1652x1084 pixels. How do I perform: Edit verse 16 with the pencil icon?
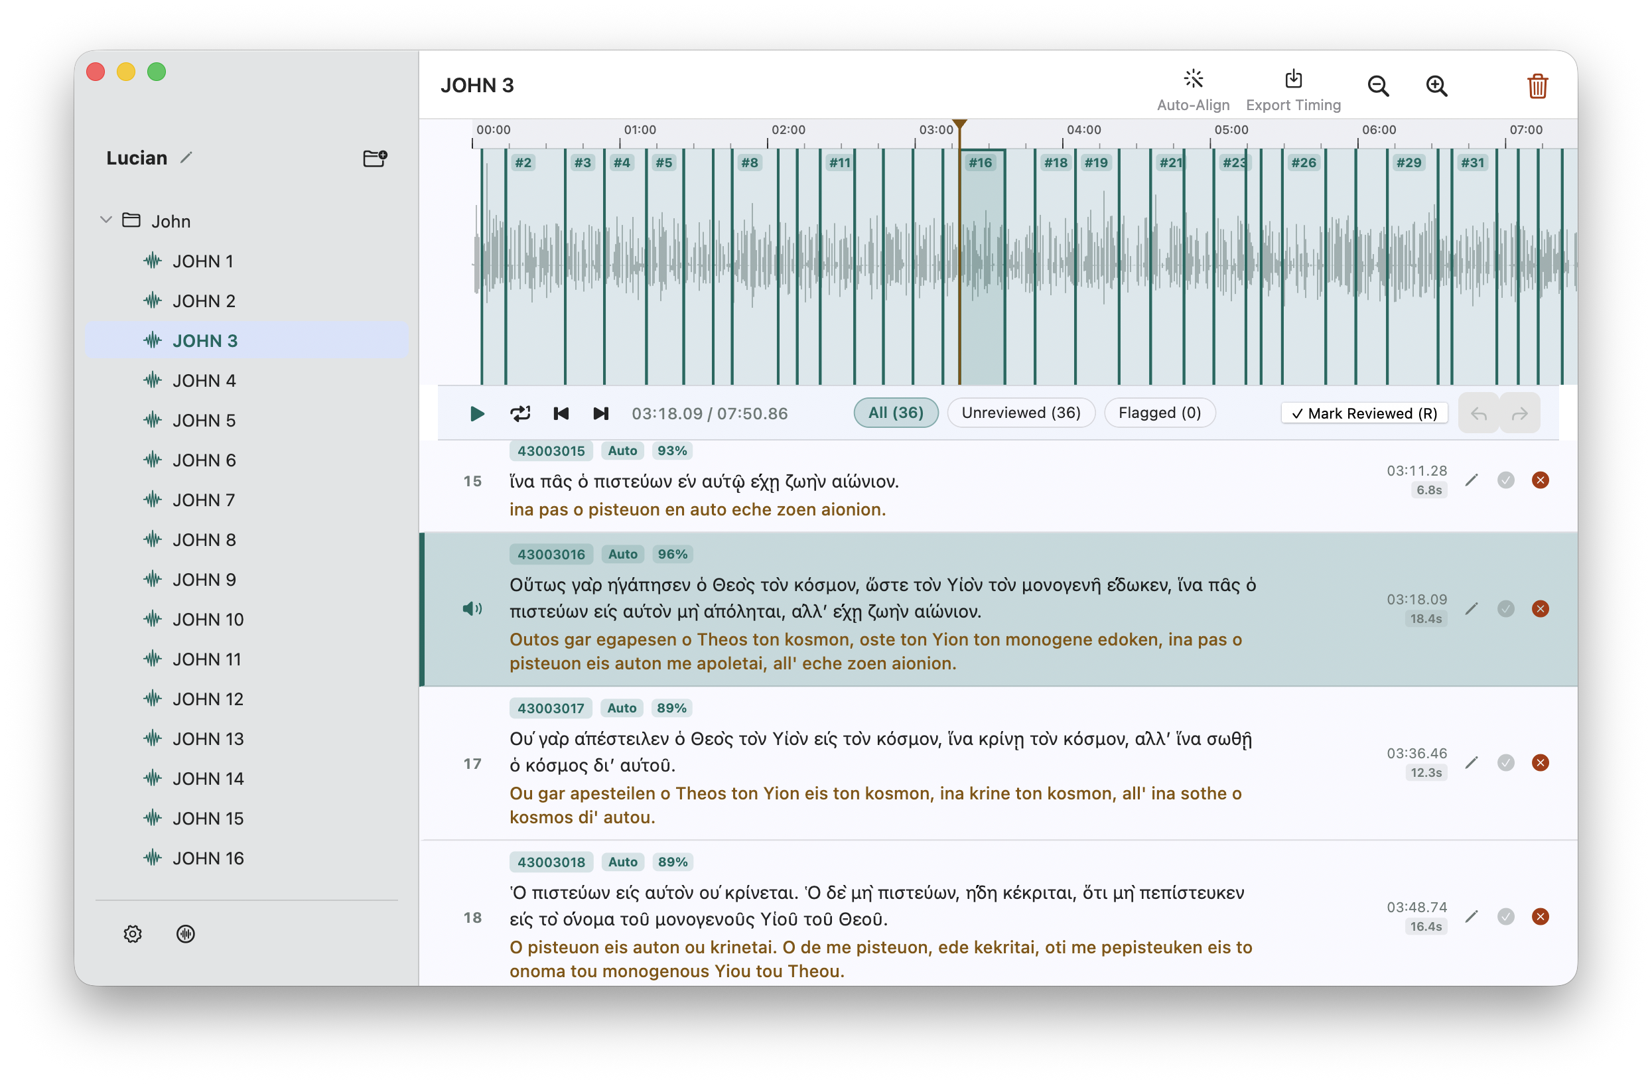[1471, 608]
